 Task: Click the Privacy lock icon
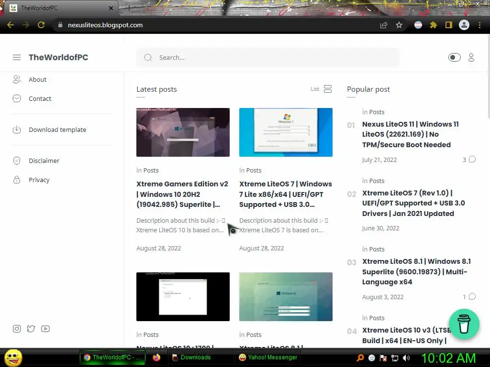(17, 180)
